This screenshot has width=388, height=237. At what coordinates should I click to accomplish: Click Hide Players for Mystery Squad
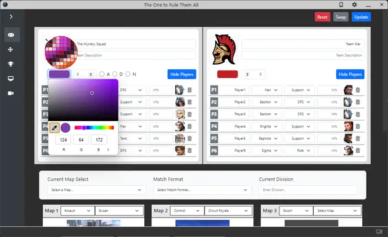click(182, 74)
